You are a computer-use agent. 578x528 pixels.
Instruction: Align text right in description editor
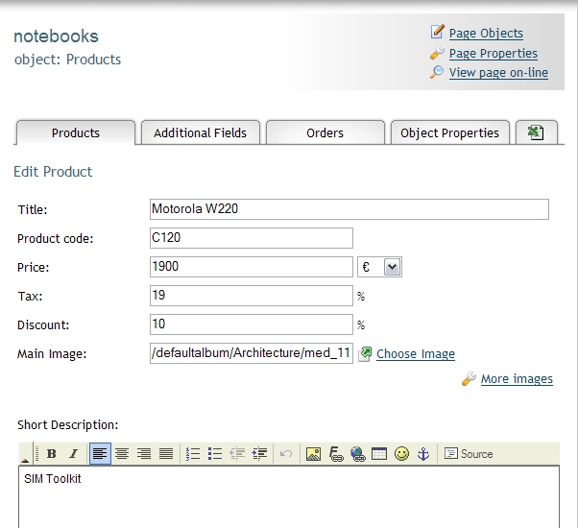pos(144,453)
